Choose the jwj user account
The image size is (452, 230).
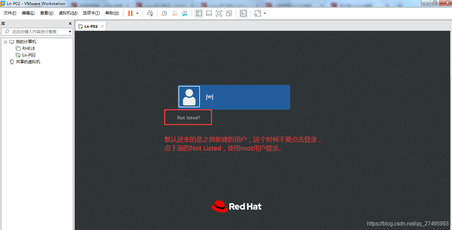tap(234, 97)
